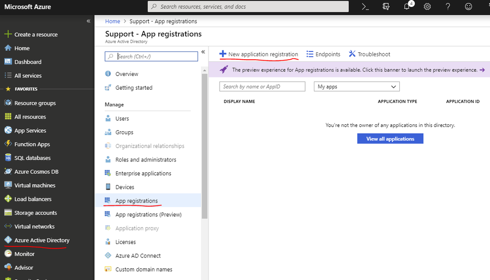
Task: Expand the My apps dropdown
Action: tap(357, 87)
